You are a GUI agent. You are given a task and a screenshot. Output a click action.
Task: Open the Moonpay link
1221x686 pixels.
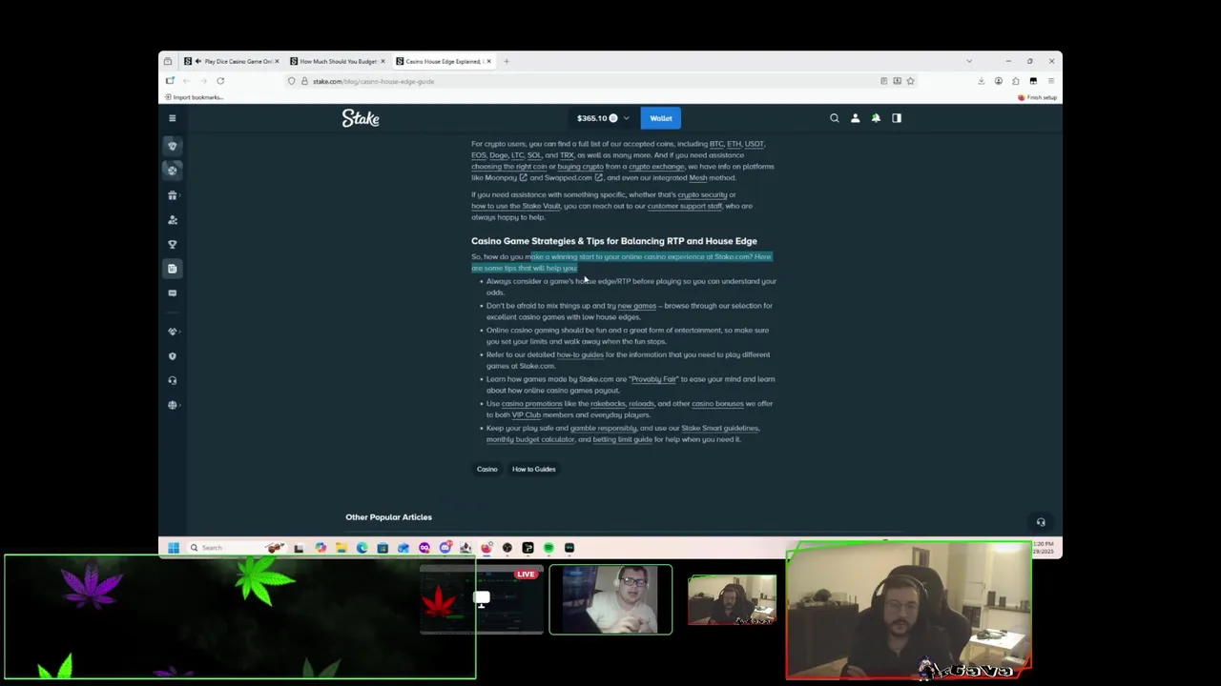(x=506, y=177)
